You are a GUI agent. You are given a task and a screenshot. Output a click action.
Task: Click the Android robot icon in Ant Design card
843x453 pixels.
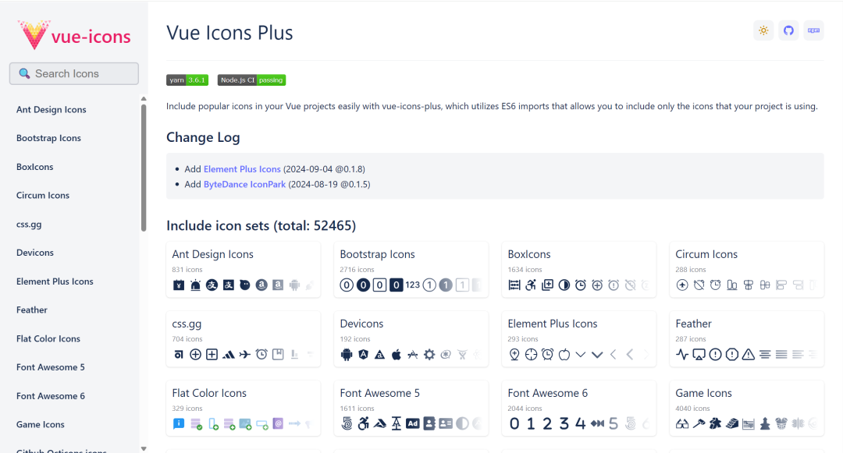tap(294, 285)
